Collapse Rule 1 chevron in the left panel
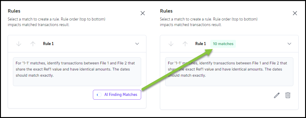Image resolution: width=306 pixels, height=118 pixels. point(137,44)
